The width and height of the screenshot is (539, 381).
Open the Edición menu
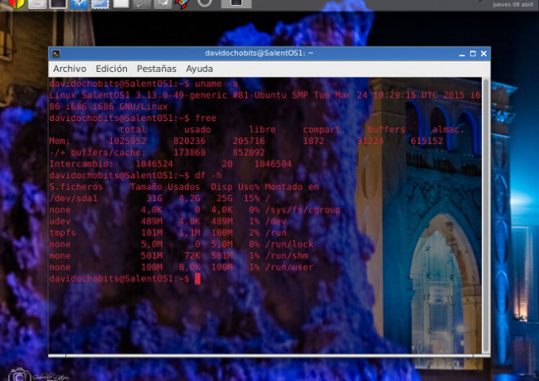(x=111, y=69)
